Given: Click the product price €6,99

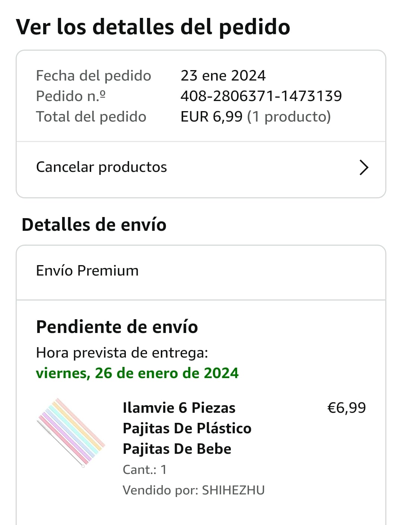Looking at the screenshot, I should tap(346, 408).
